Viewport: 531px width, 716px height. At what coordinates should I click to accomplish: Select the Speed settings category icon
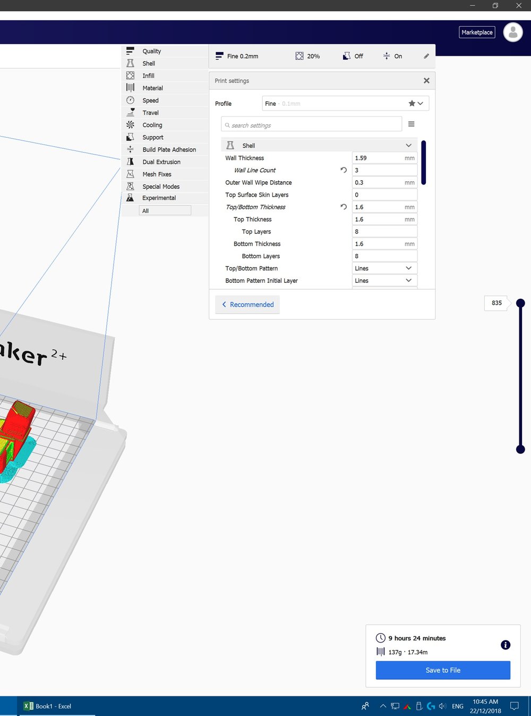coord(130,100)
